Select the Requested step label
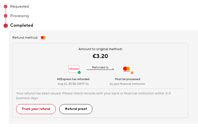Screen dimensions: 198x127 (19, 6)
